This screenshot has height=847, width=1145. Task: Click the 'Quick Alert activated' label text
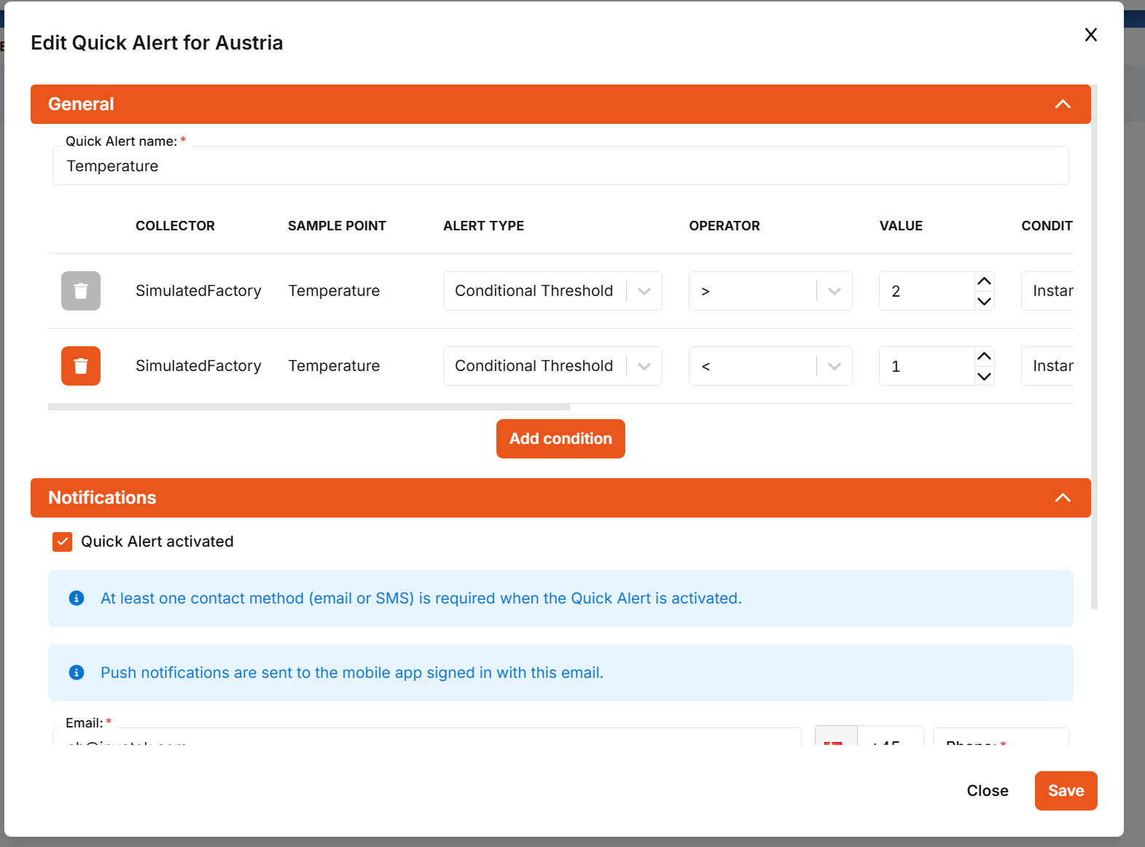click(x=157, y=542)
